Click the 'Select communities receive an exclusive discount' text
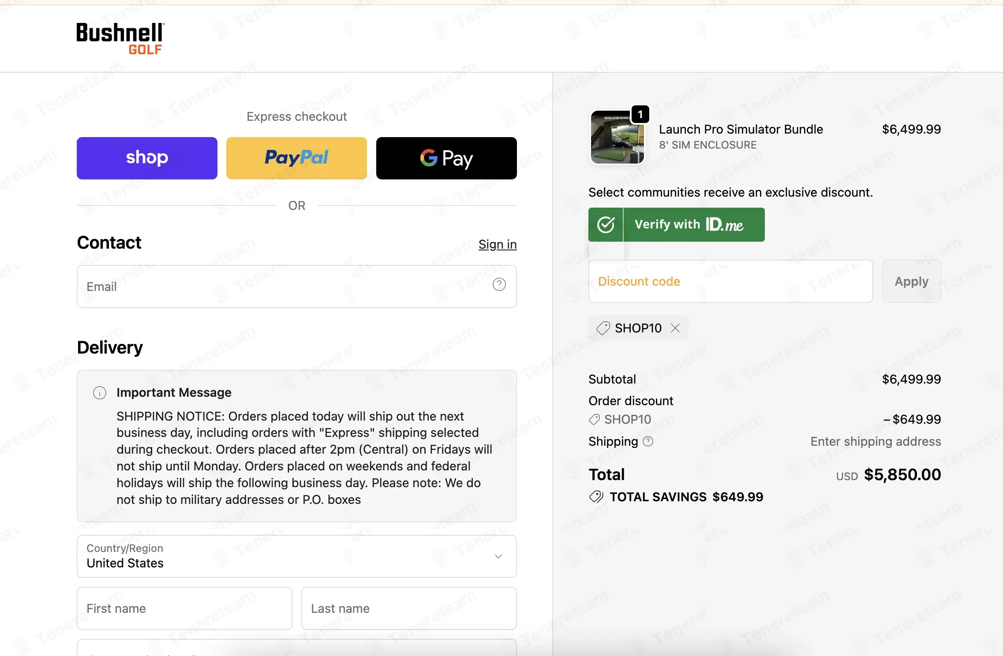The width and height of the screenshot is (1003, 656). (x=730, y=192)
